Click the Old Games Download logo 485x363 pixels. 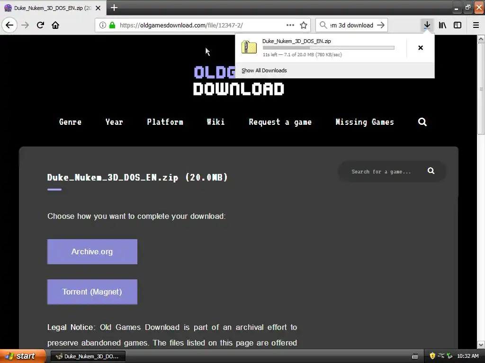click(239, 81)
